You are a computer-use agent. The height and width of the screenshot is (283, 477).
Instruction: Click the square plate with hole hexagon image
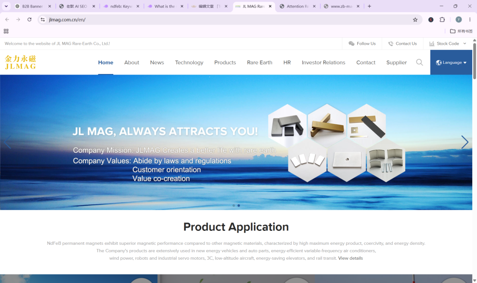point(347,160)
